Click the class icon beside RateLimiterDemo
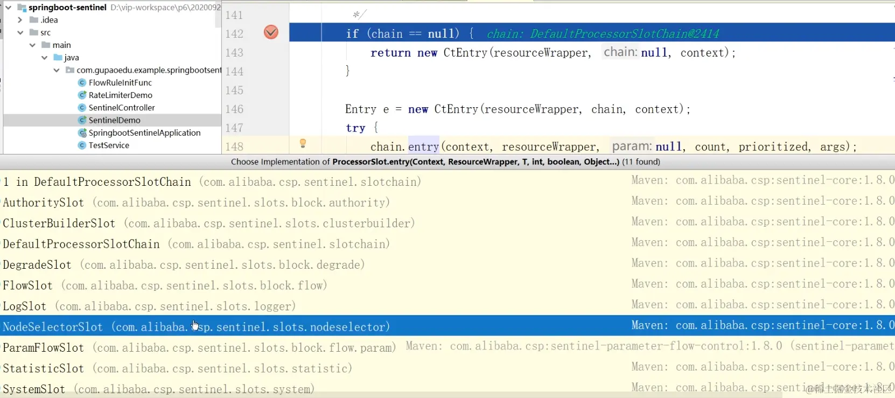The height and width of the screenshot is (398, 895). tap(82, 95)
